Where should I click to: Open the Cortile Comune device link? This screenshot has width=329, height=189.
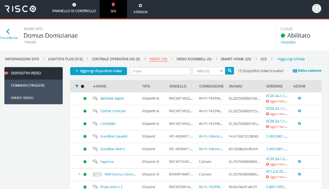pyautogui.click(x=113, y=111)
